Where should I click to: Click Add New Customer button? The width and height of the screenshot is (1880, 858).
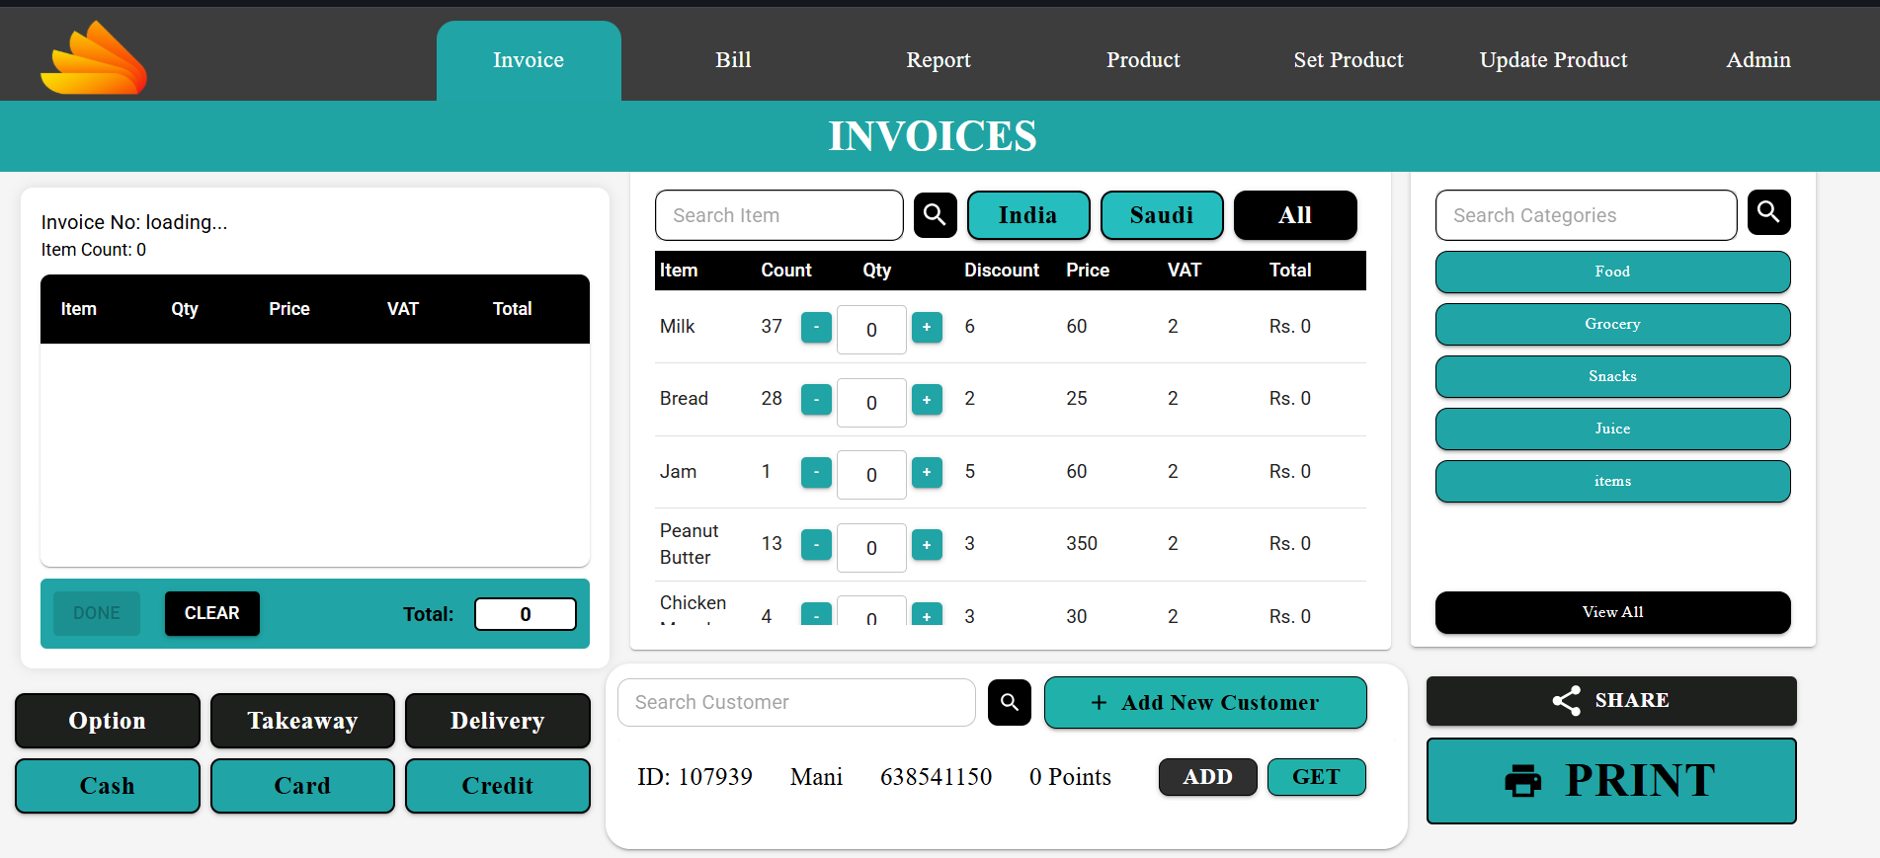click(x=1204, y=702)
